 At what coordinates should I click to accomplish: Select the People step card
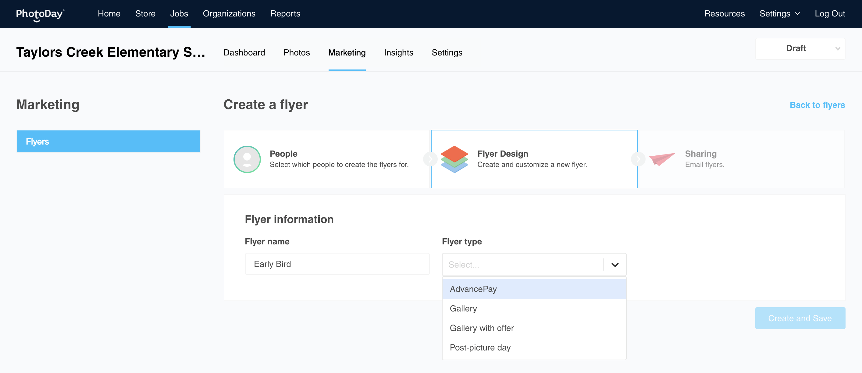click(x=326, y=159)
